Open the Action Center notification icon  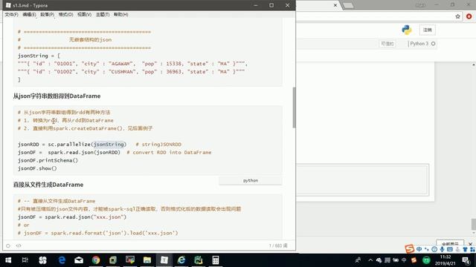coord(466,260)
